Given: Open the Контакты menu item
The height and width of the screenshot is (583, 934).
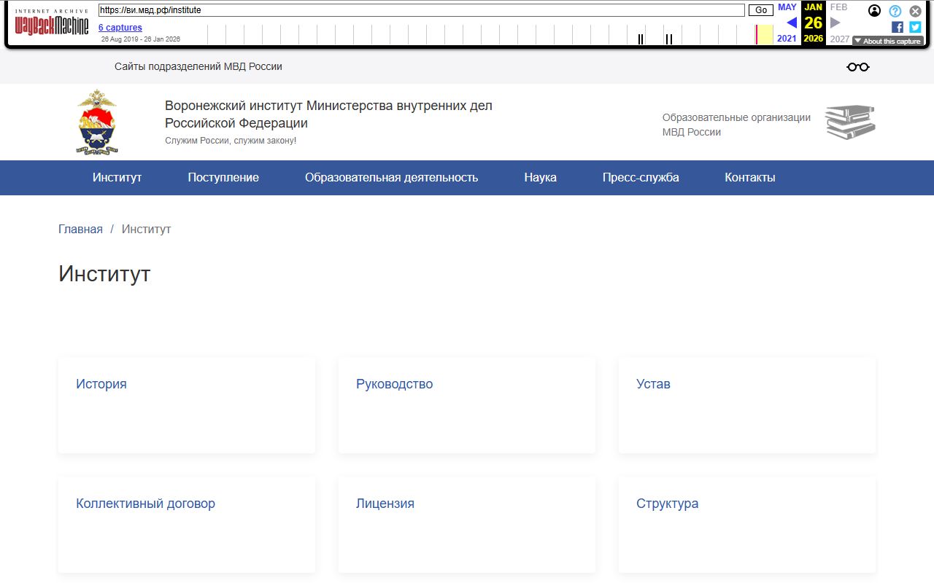Looking at the screenshot, I should (x=750, y=178).
